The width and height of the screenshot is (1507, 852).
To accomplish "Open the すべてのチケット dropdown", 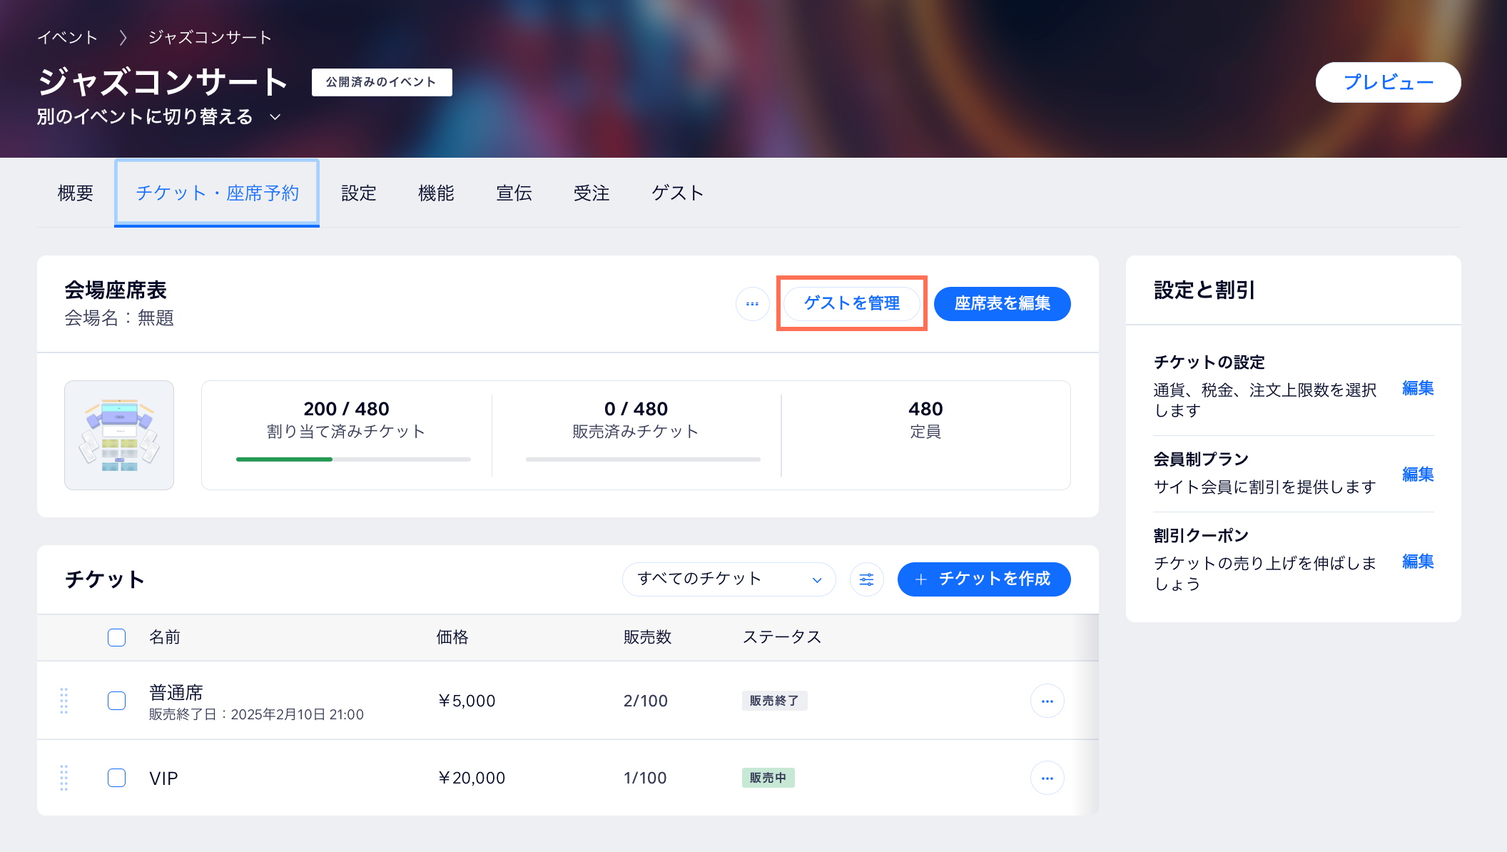I will pos(728,579).
